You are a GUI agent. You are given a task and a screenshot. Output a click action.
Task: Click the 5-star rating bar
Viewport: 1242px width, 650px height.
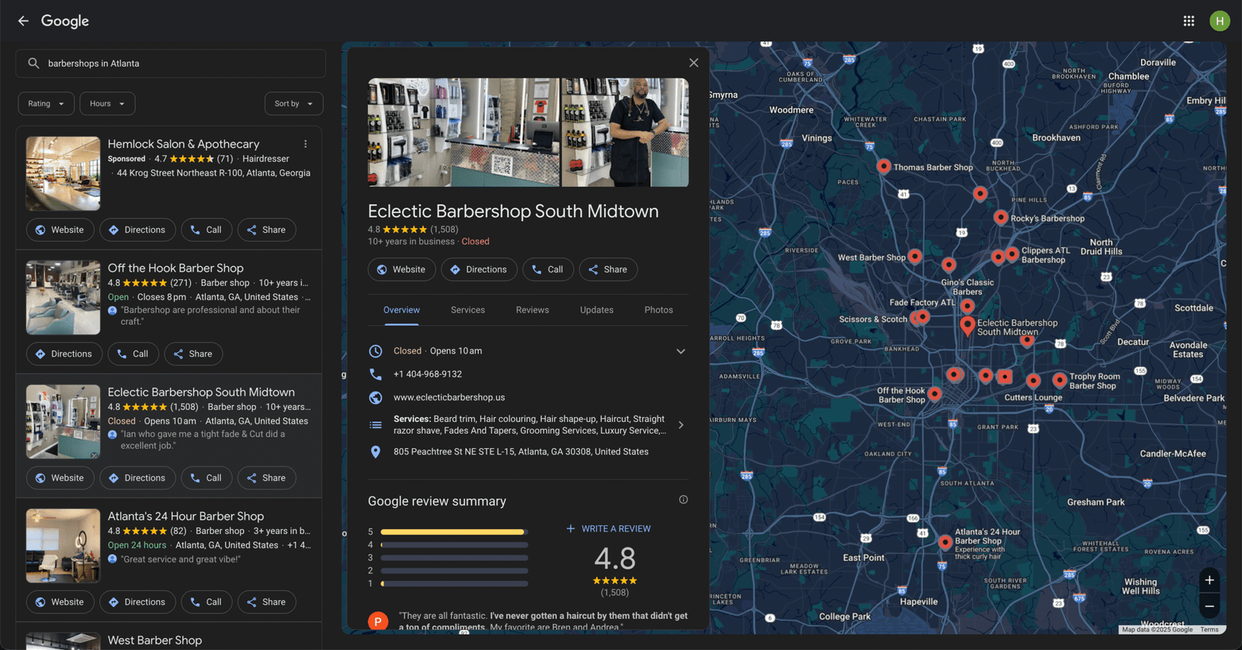pos(454,532)
